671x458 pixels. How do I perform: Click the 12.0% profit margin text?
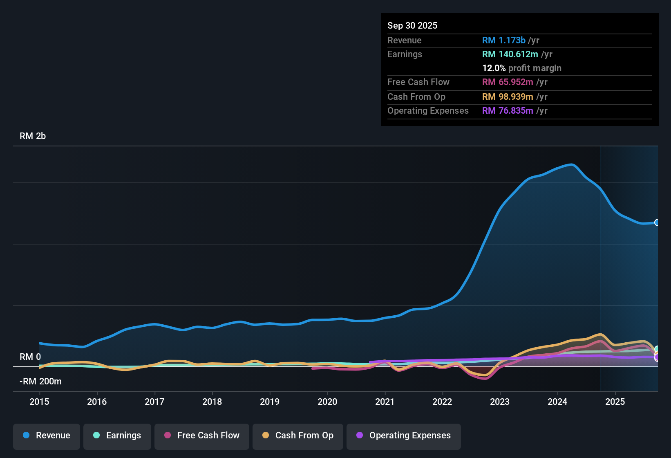click(x=521, y=68)
